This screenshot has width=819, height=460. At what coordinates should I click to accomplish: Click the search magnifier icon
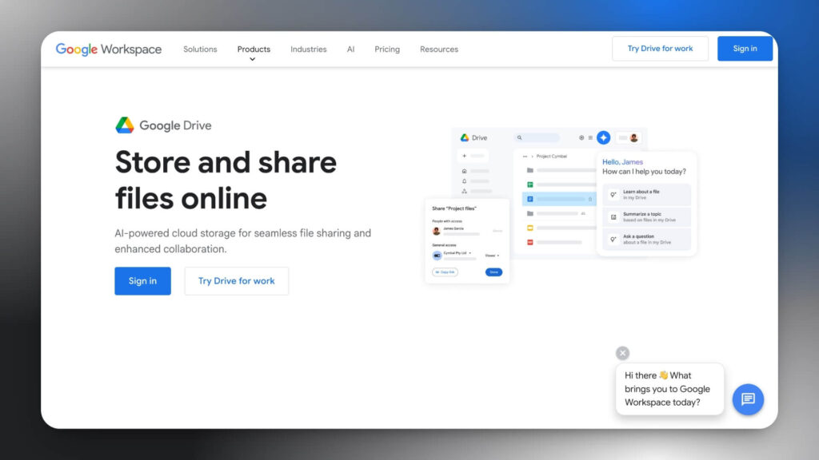(x=518, y=137)
